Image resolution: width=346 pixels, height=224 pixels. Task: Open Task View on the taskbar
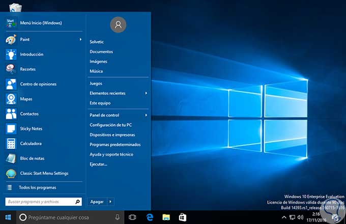point(132,217)
